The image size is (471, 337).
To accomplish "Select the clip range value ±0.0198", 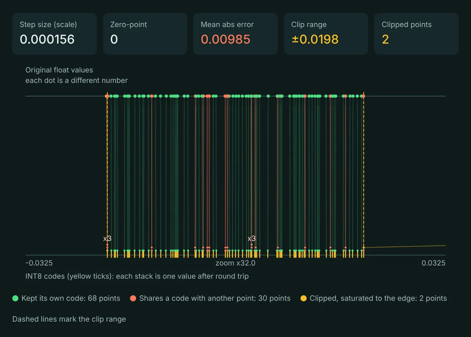I will (x=315, y=39).
